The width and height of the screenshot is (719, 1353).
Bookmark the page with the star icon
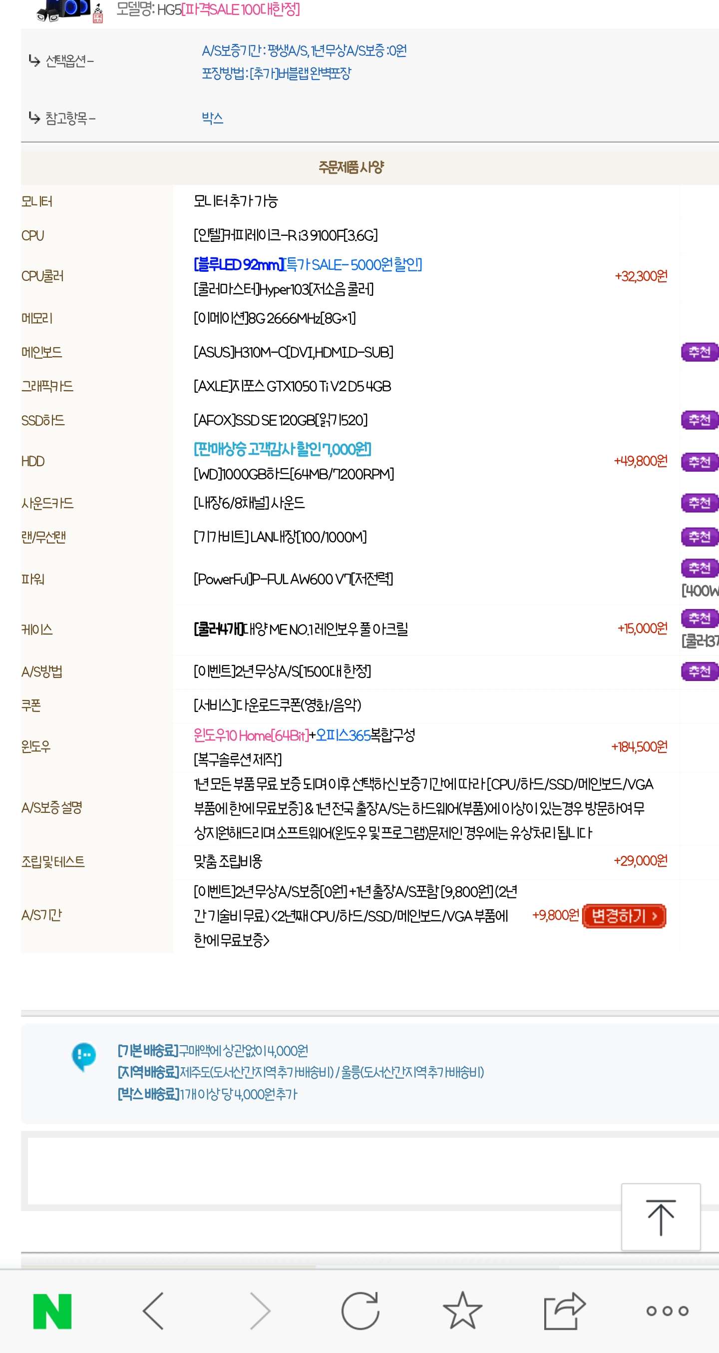click(x=462, y=1311)
